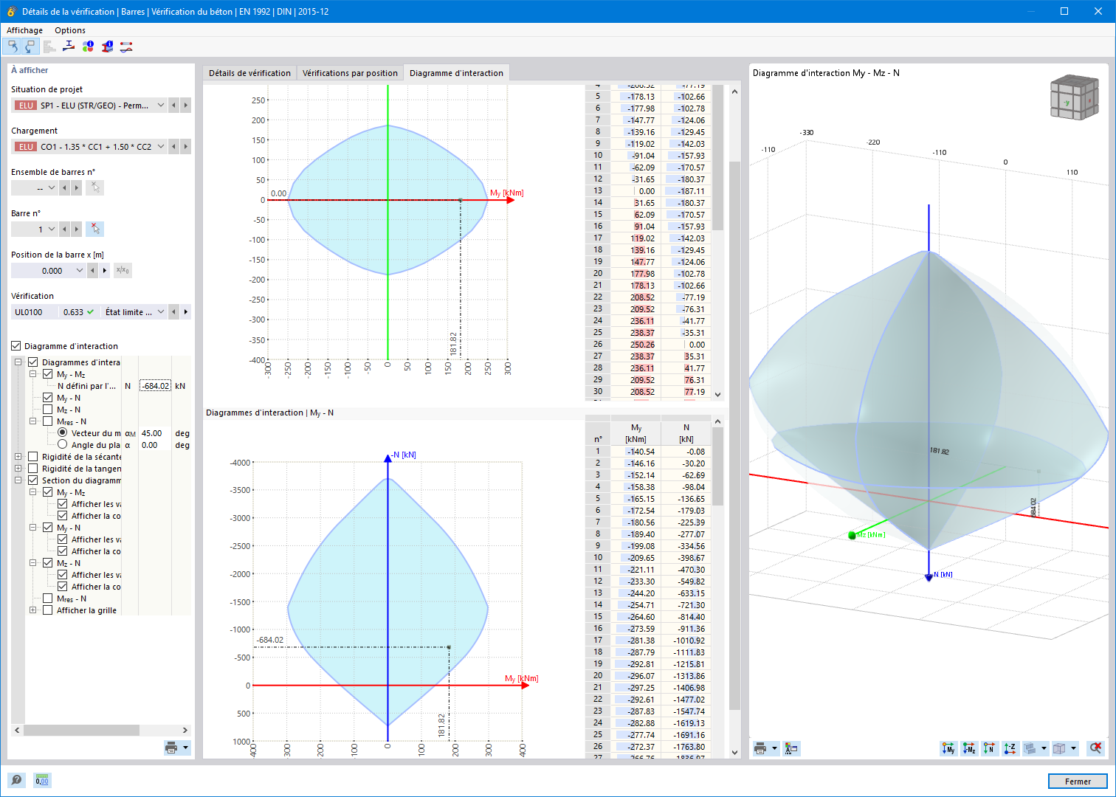Select the N axis view icon
This screenshot has height=797, width=1116.
point(988,748)
